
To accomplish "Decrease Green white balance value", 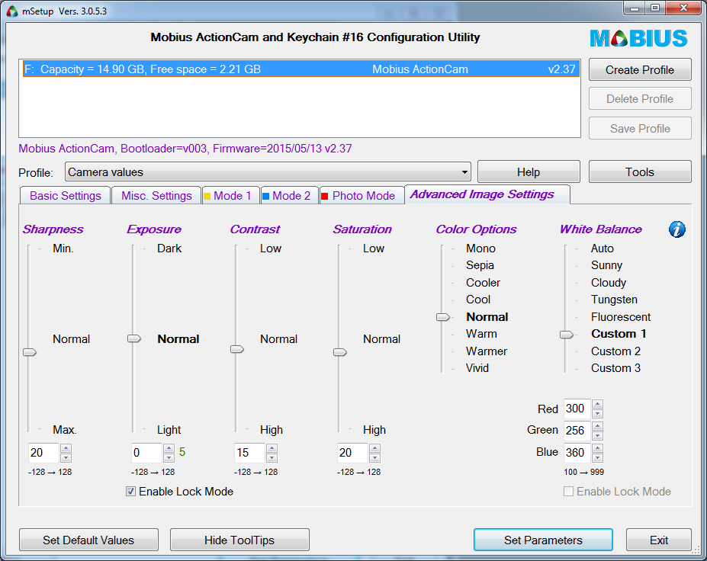I will pos(597,435).
